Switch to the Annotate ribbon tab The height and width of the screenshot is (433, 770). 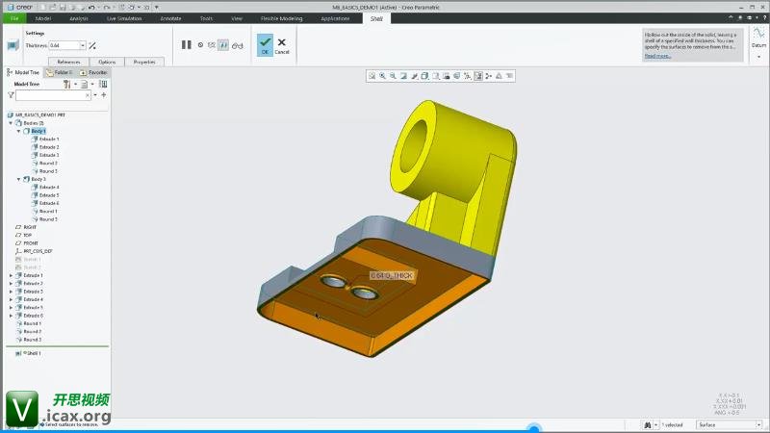[x=171, y=18]
